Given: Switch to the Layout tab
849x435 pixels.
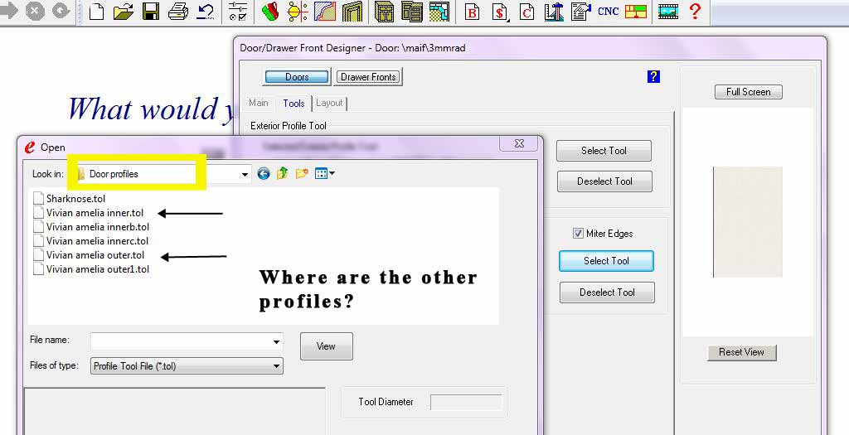Looking at the screenshot, I should point(329,103).
